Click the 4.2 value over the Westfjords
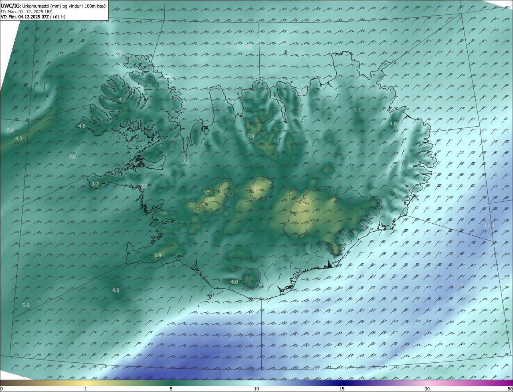This screenshot has width=513, height=392. point(122,99)
